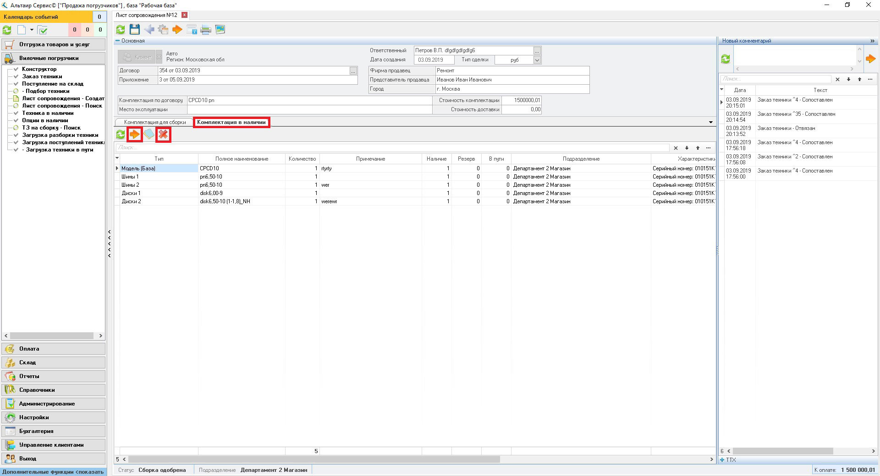
Task: Open the Склад section
Action: (x=54, y=362)
